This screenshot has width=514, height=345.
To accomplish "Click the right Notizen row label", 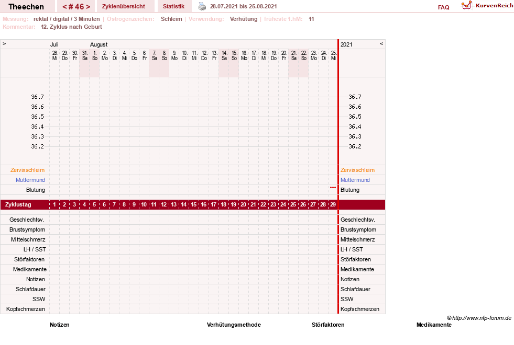I will [x=350, y=279].
